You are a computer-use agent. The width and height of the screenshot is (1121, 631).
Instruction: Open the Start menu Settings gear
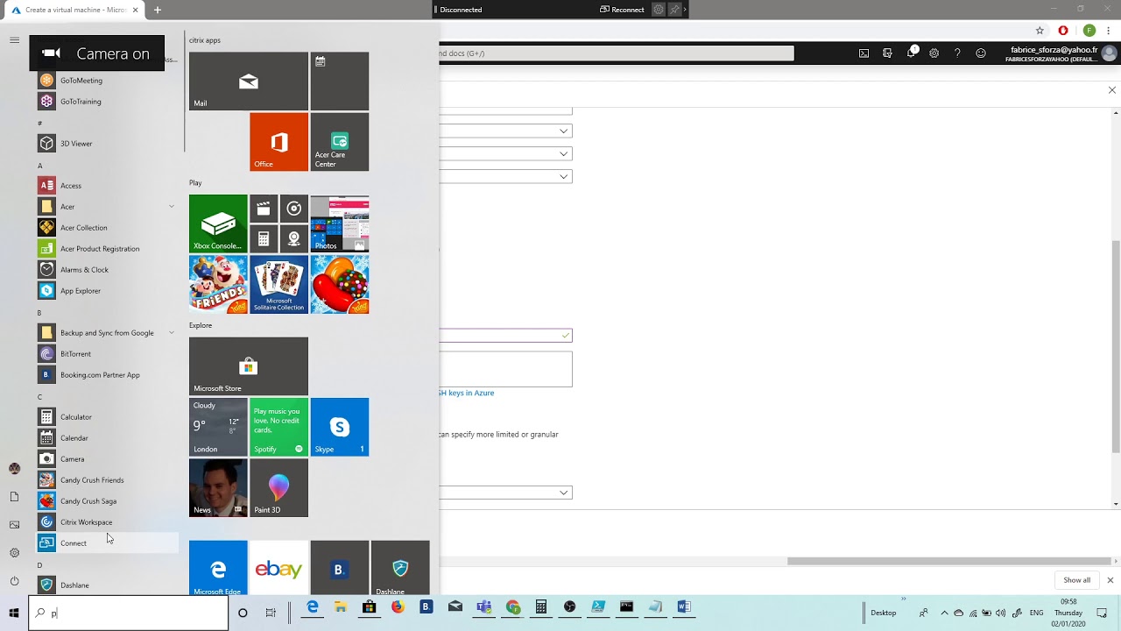point(14,553)
